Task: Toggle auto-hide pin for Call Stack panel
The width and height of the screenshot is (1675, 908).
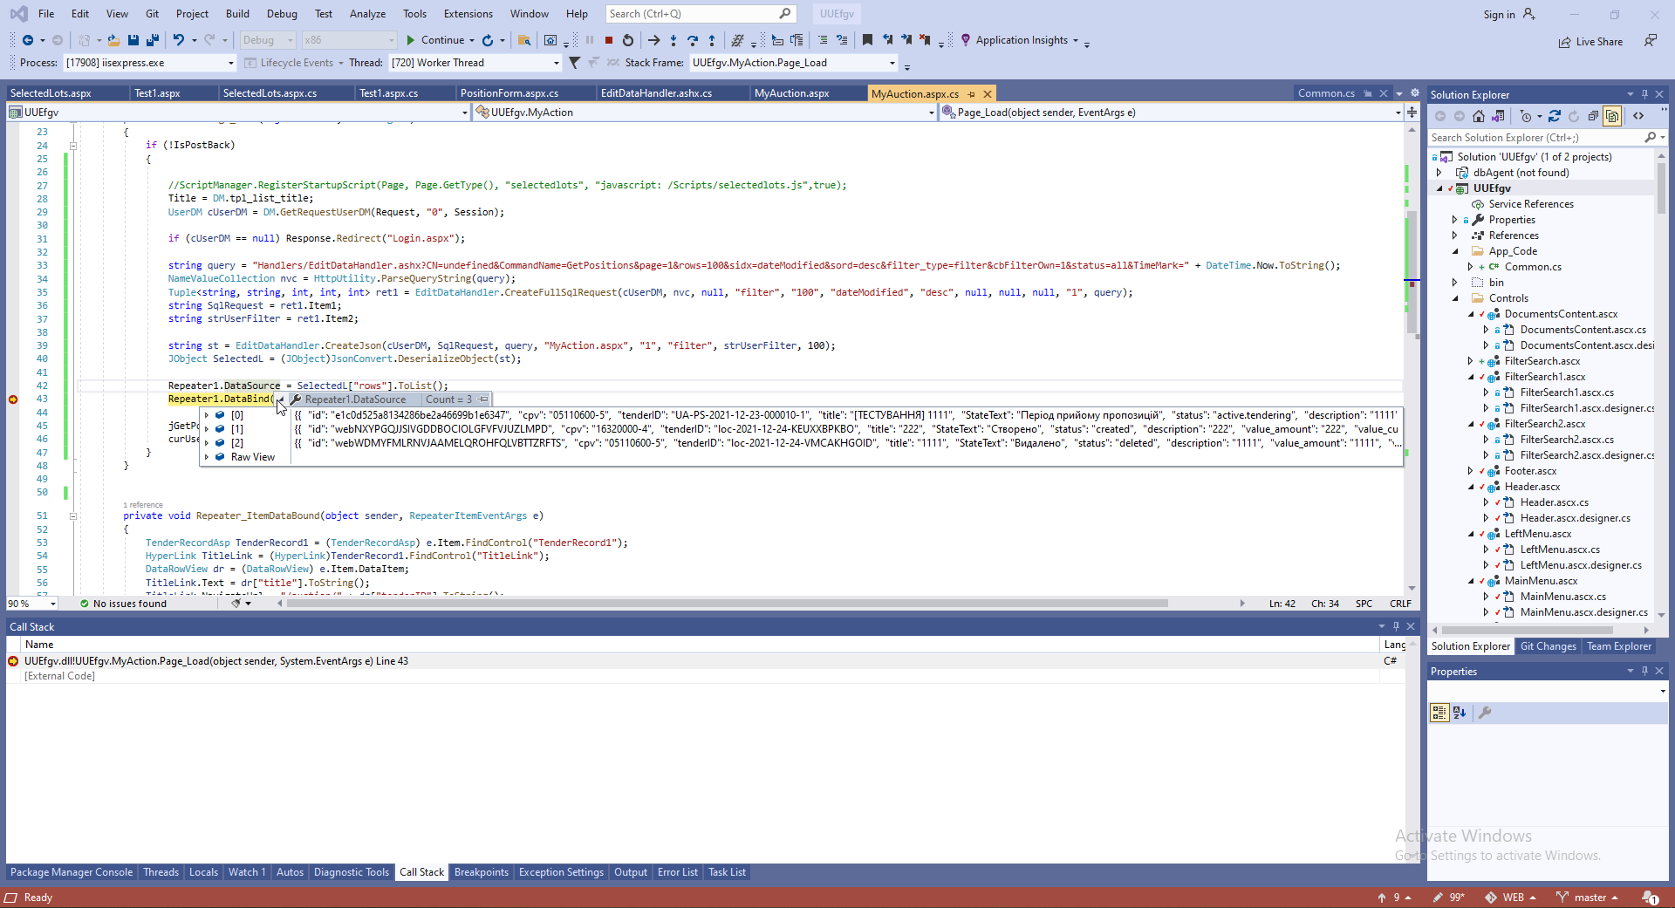Action: click(x=1396, y=626)
